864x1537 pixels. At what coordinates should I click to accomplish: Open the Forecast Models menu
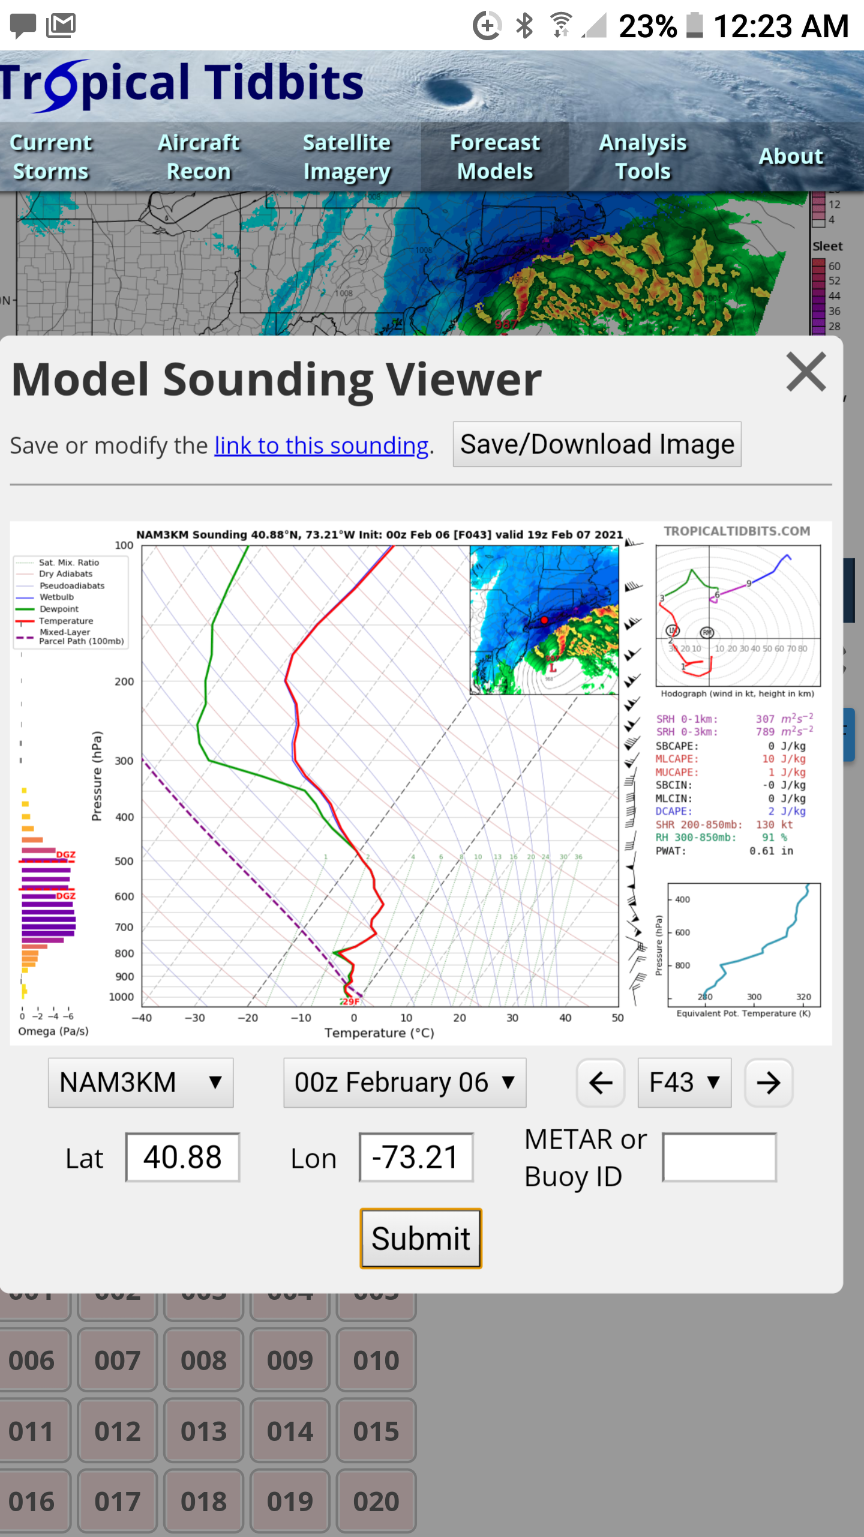[495, 157]
